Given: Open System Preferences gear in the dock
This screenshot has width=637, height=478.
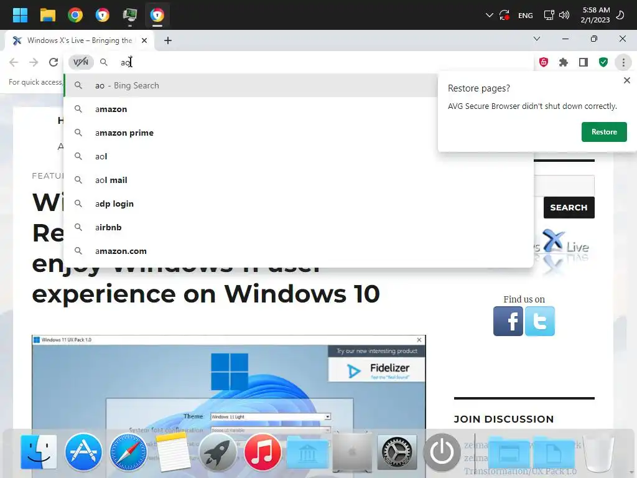Looking at the screenshot, I should pos(397,452).
